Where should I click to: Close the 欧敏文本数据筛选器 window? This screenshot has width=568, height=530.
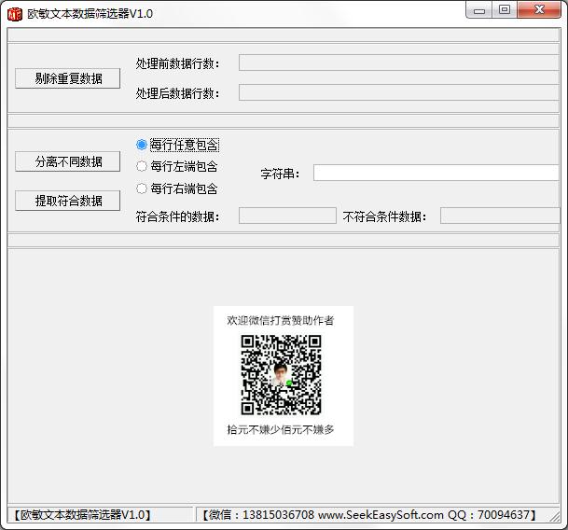pyautogui.click(x=539, y=9)
